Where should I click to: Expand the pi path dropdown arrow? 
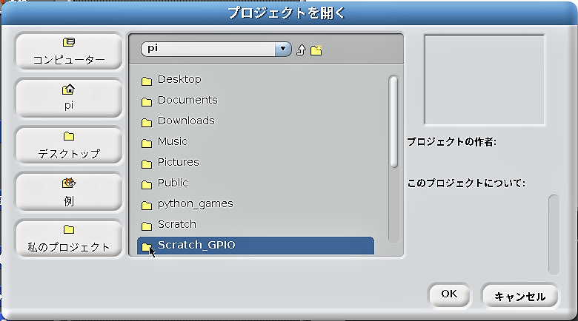283,49
